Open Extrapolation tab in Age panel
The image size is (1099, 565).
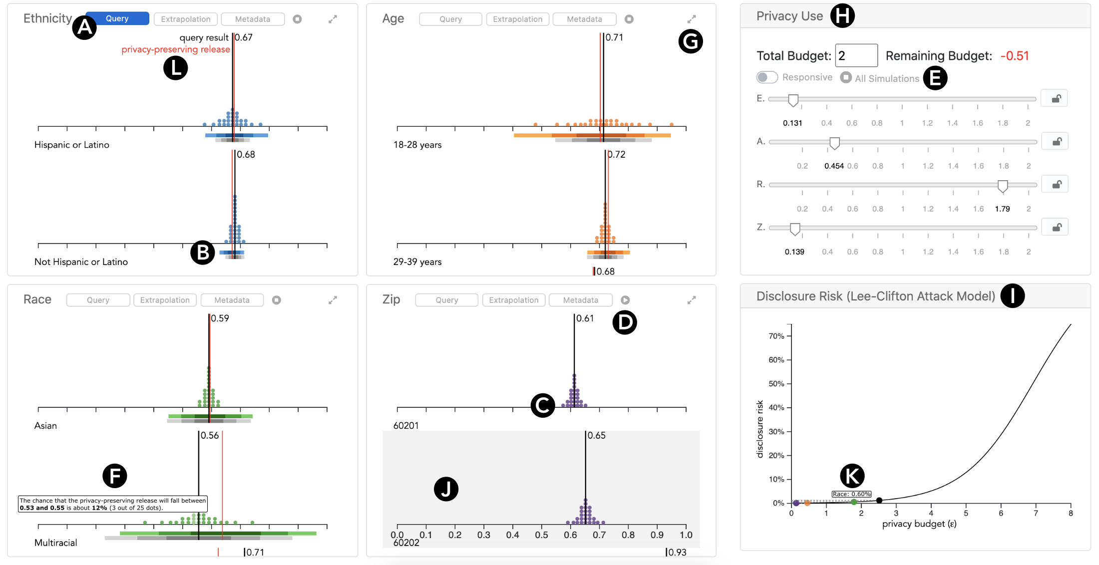(518, 19)
